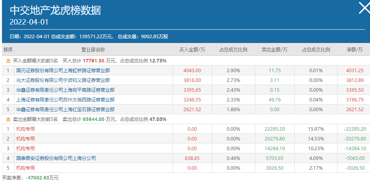Click net amount 4031.25 in first row

[x=354, y=71]
